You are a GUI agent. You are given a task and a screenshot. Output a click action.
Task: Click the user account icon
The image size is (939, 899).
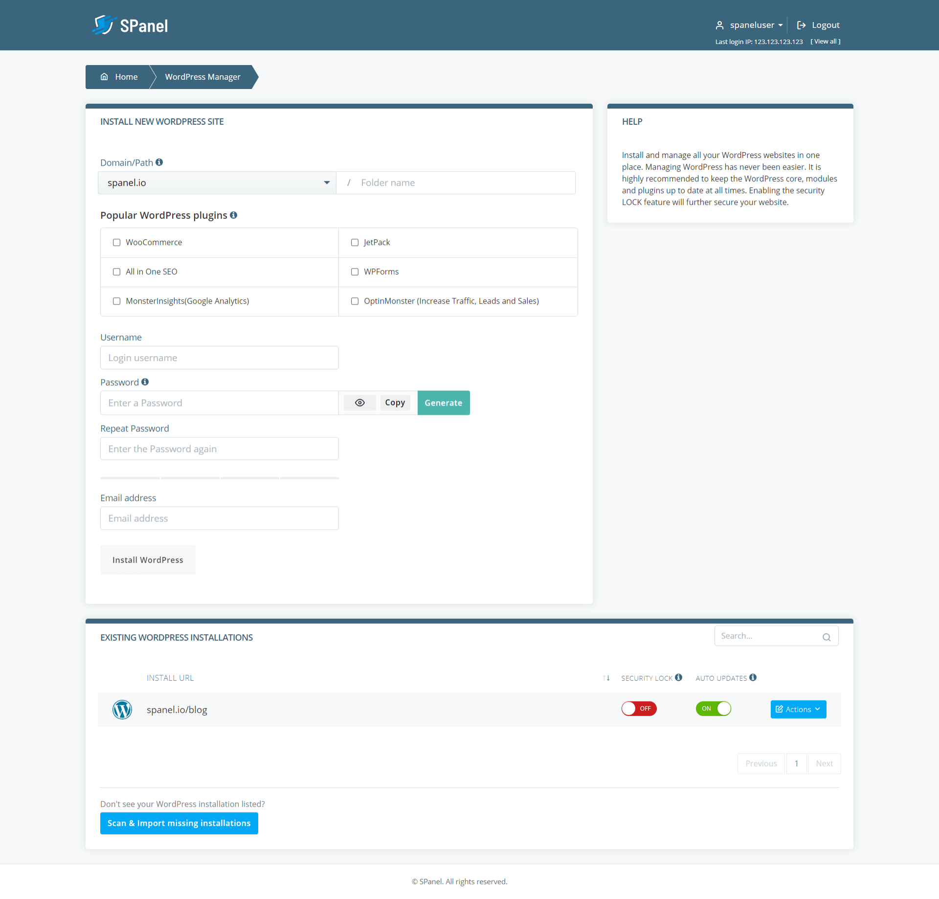[719, 25]
